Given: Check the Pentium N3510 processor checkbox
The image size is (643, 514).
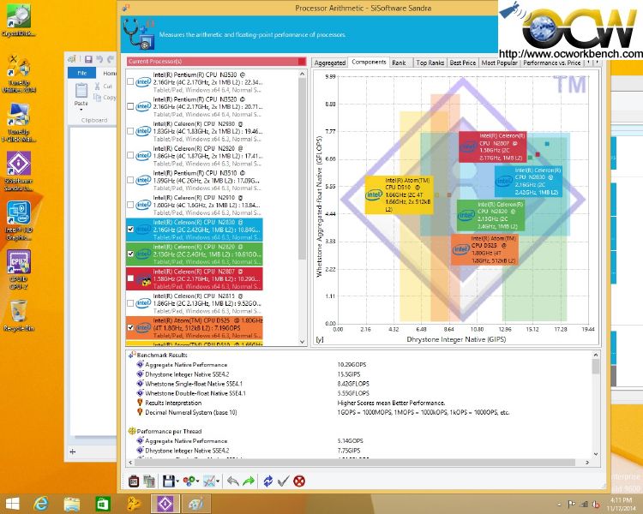Looking at the screenshot, I should [130, 180].
